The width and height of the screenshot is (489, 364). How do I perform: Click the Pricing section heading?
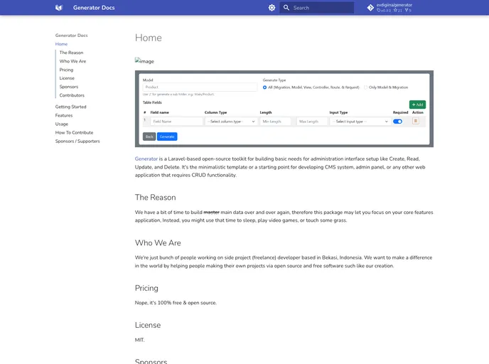coord(146,288)
